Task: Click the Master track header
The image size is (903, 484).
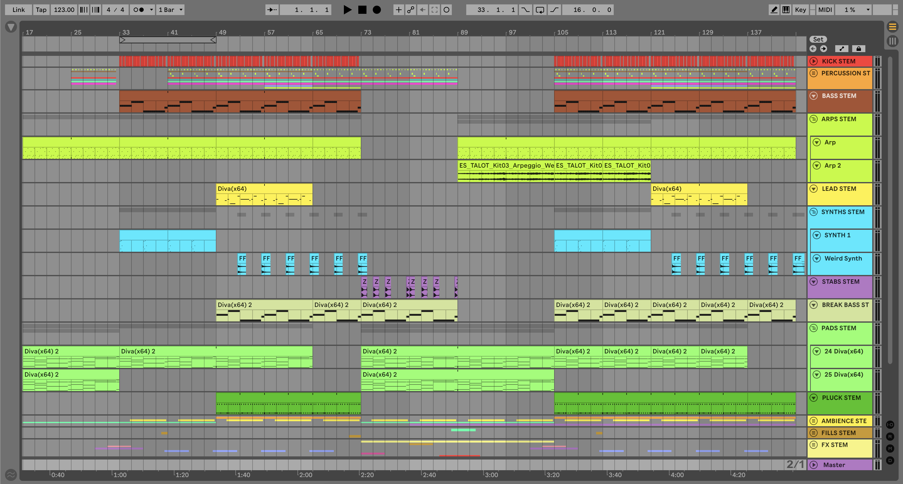Action: (834, 465)
